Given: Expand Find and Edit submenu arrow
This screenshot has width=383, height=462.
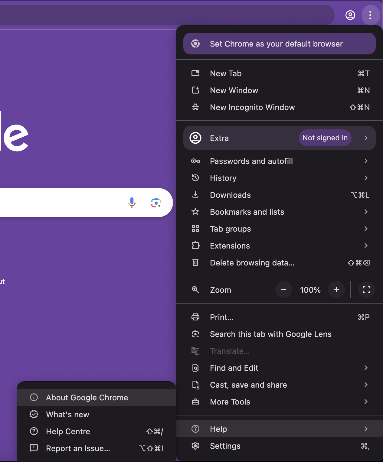Looking at the screenshot, I should point(366,368).
